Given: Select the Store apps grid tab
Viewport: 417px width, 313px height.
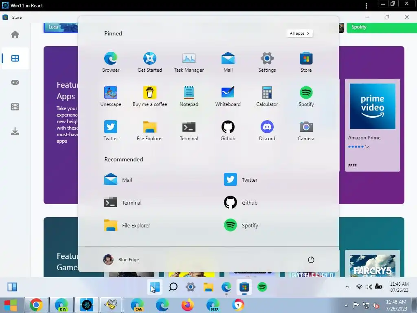Looking at the screenshot, I should click(x=15, y=58).
